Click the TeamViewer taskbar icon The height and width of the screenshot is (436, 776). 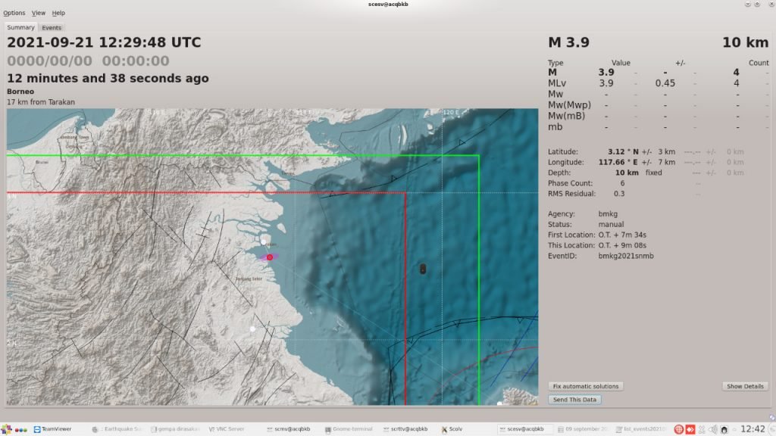click(x=52, y=429)
